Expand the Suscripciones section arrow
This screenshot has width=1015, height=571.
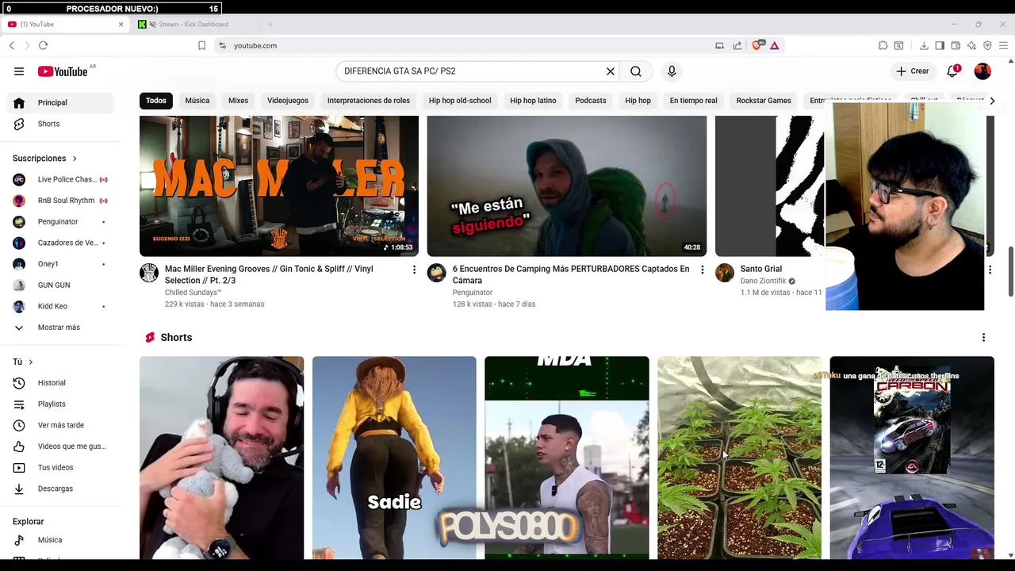[75, 159]
